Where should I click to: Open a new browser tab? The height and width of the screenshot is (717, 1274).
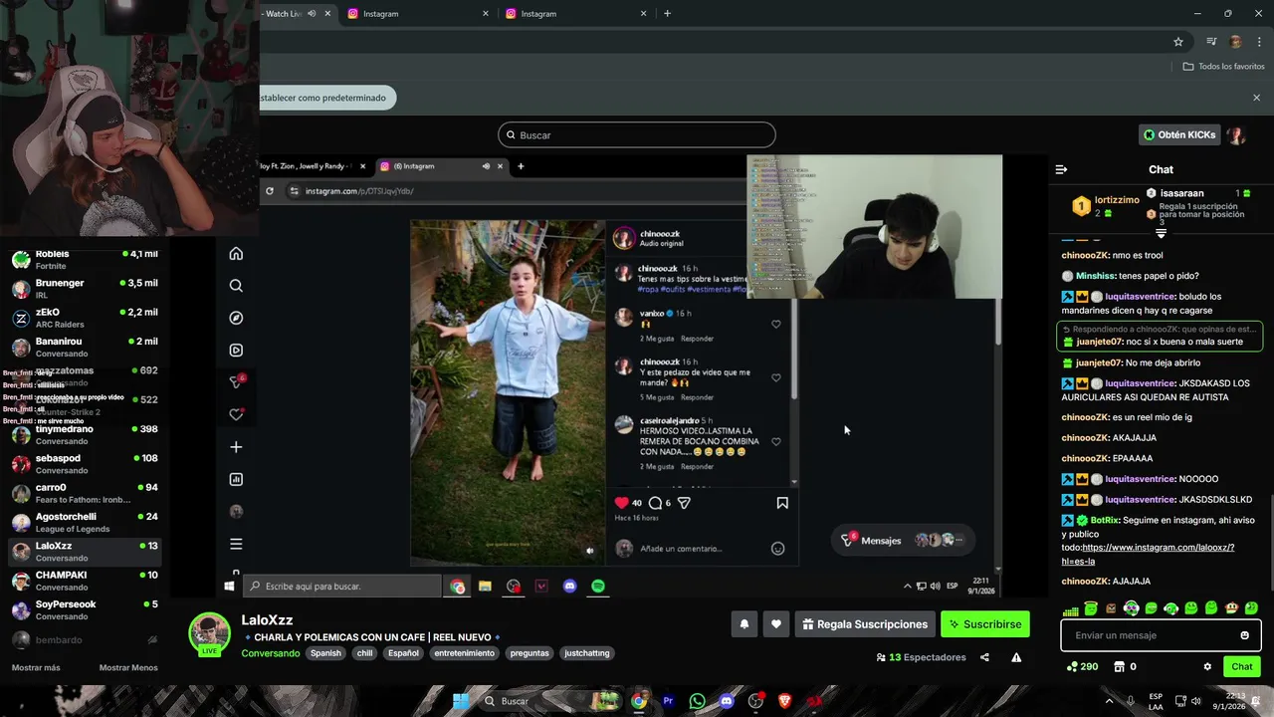point(667,14)
